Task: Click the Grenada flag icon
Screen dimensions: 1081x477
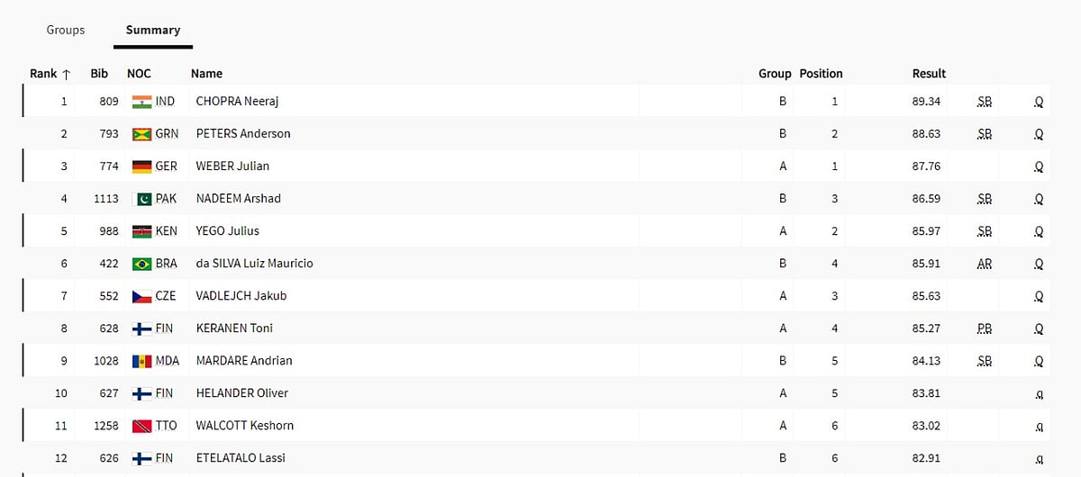Action: pyautogui.click(x=141, y=134)
